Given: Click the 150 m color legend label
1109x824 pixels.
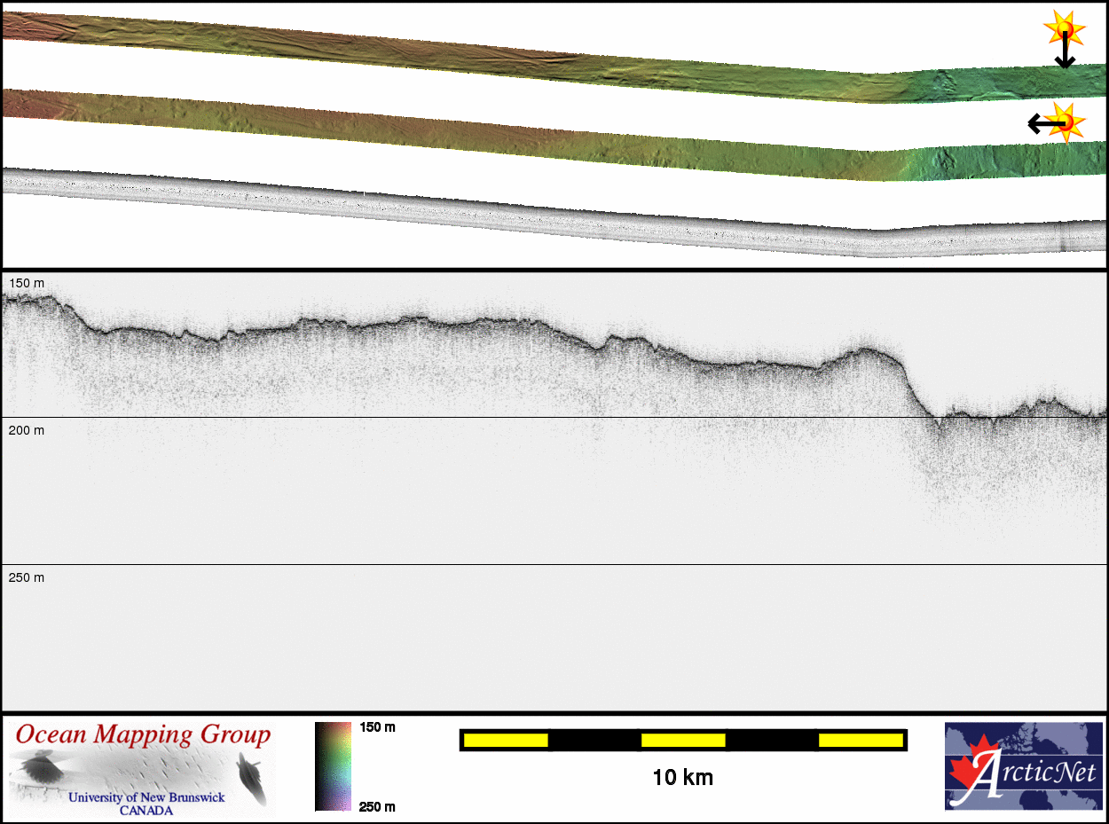Looking at the screenshot, I should [377, 727].
